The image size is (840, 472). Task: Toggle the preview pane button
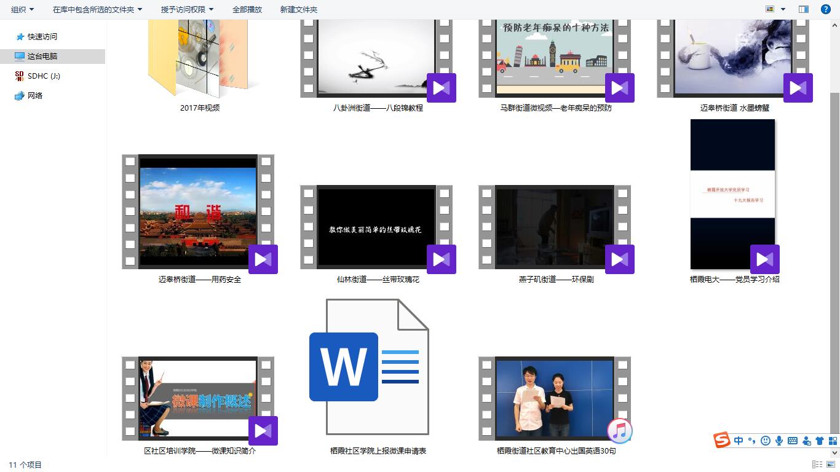[x=803, y=9]
